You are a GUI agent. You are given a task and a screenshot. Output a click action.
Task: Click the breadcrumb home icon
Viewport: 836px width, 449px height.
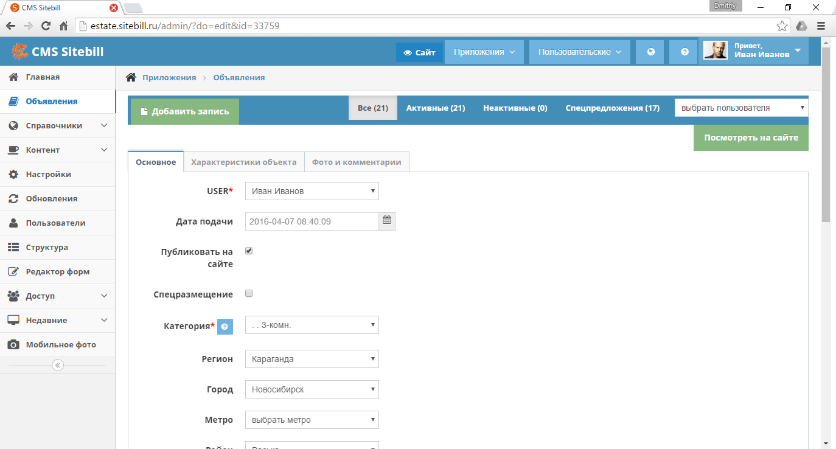click(x=131, y=77)
